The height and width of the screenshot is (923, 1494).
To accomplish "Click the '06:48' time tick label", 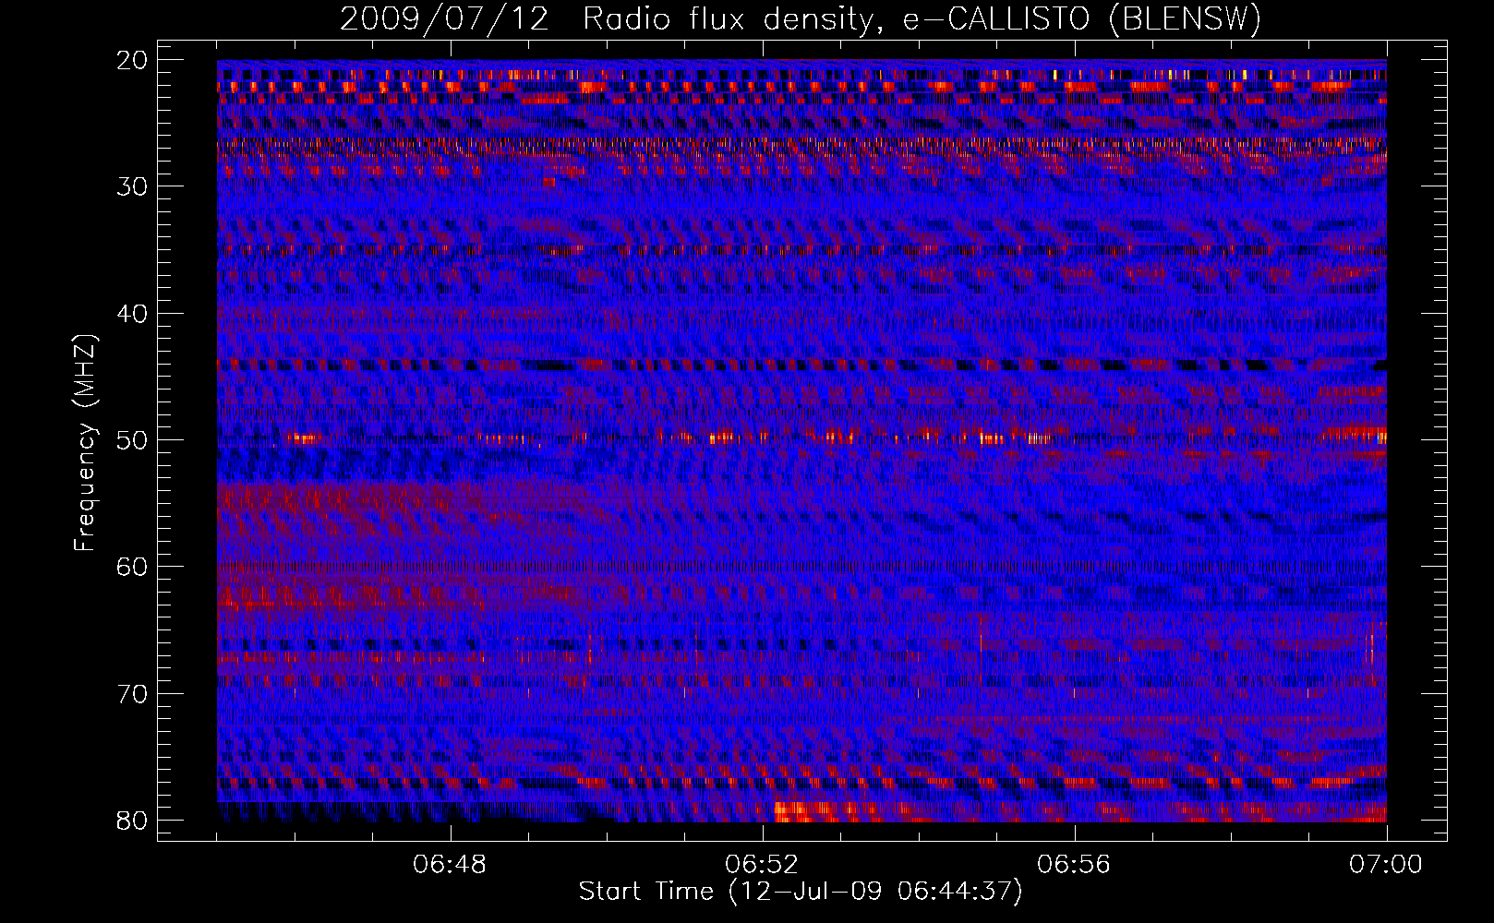I will point(451,865).
